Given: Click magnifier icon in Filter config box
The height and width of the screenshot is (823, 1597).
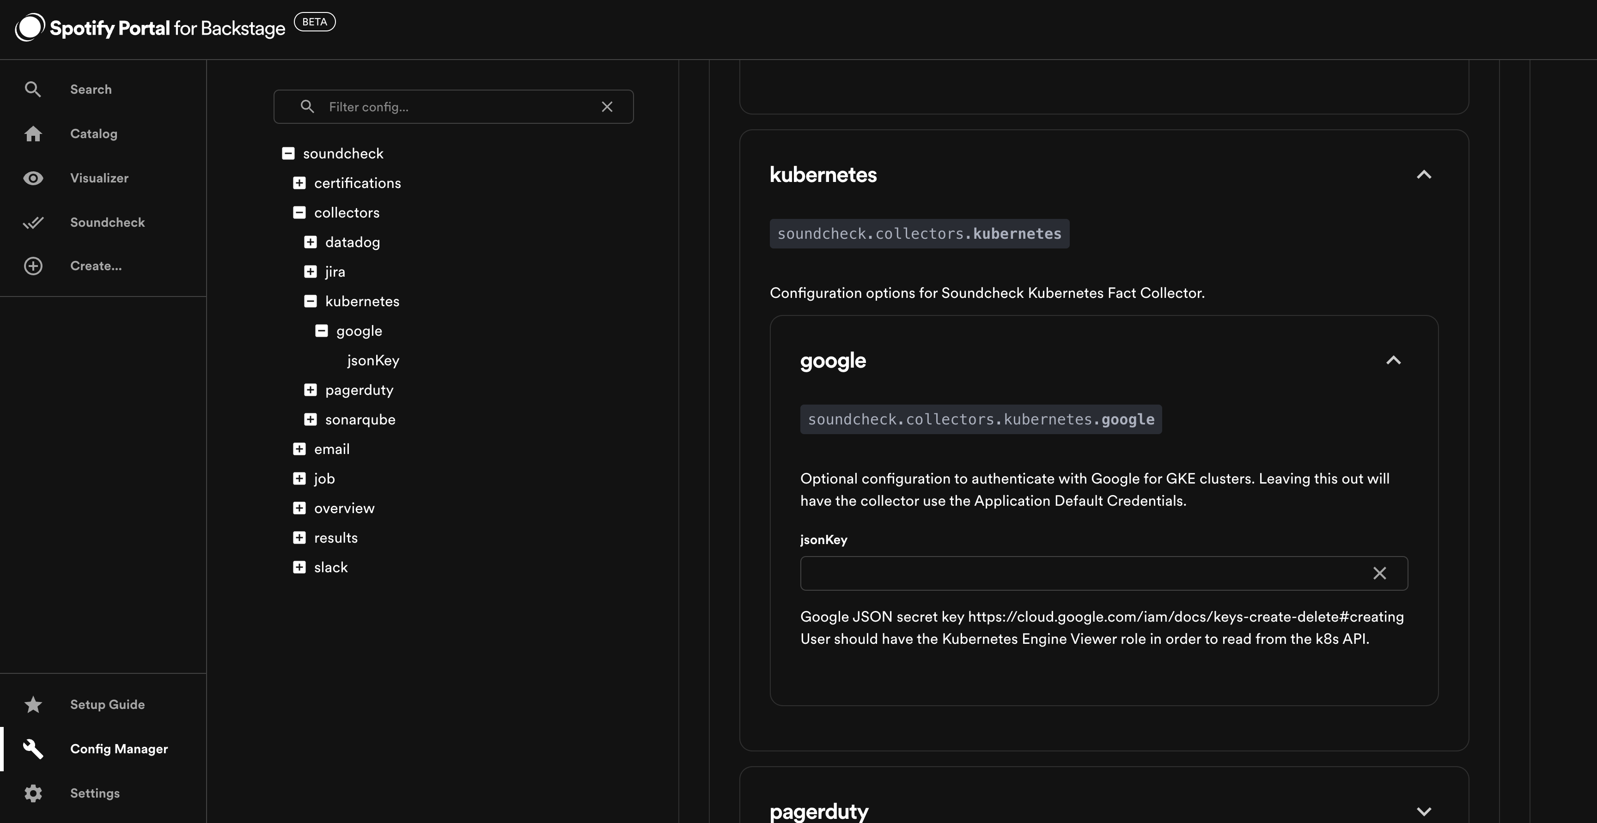Looking at the screenshot, I should click(307, 107).
